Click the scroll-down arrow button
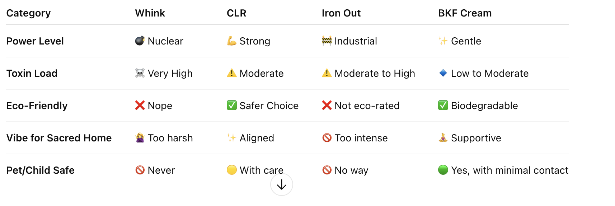The width and height of the screenshot is (615, 206). pos(282,185)
